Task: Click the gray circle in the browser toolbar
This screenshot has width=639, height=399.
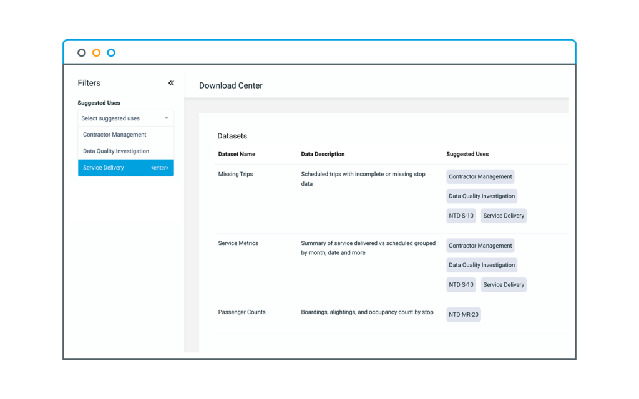Action: click(x=81, y=53)
